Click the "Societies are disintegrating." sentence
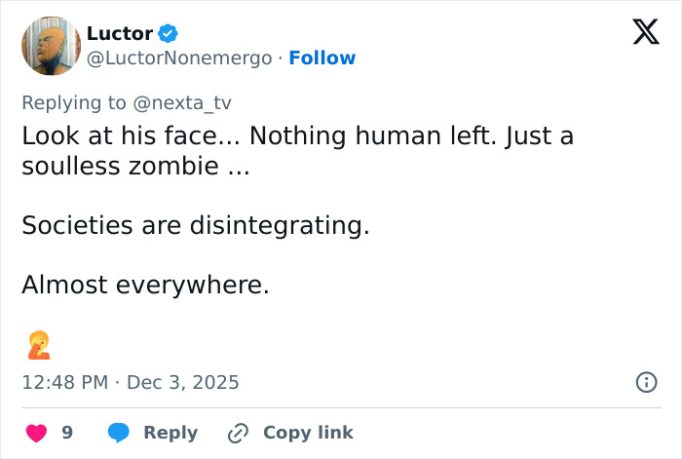The height and width of the screenshot is (459, 682). coord(196,225)
